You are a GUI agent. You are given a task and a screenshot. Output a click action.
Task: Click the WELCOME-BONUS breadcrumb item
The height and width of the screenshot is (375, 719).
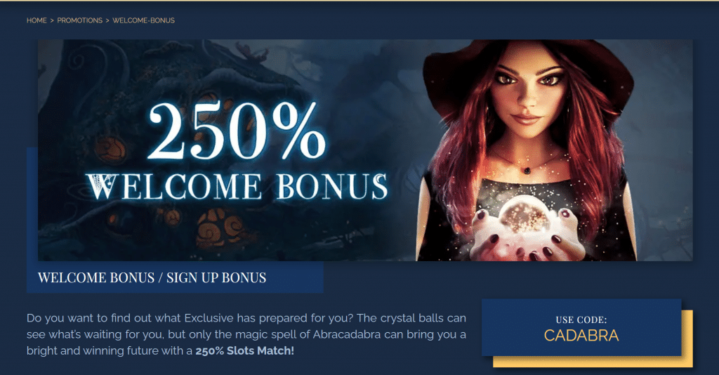[x=143, y=20]
